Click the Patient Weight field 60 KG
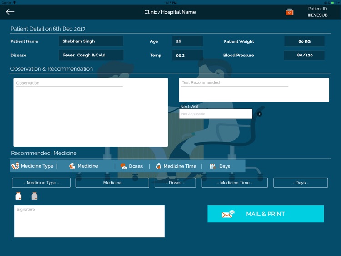Viewport: 341px width, 256px height. pos(304,41)
